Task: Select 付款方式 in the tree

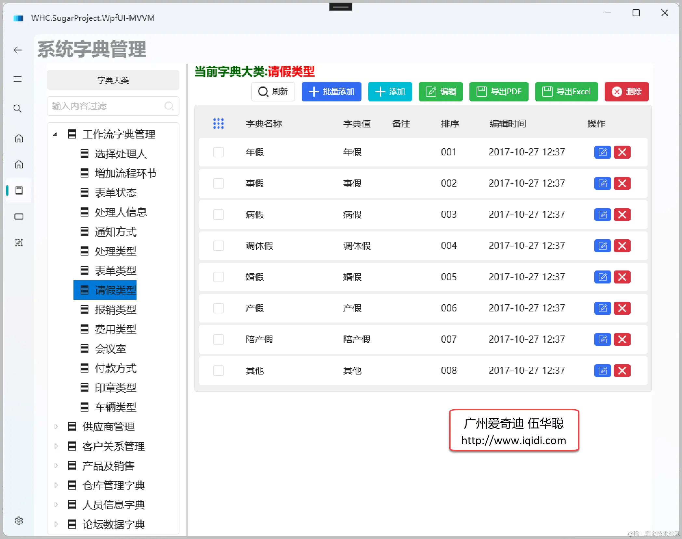Action: point(109,368)
